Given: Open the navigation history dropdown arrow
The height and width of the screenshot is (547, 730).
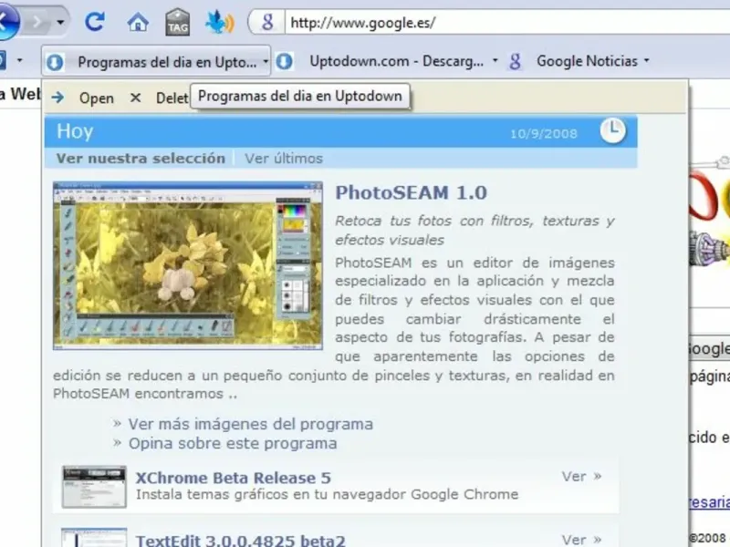Looking at the screenshot, I should pyautogui.click(x=60, y=22).
